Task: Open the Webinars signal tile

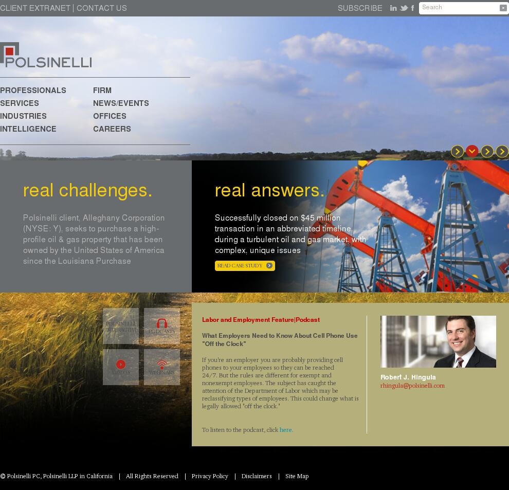Action: click(161, 367)
